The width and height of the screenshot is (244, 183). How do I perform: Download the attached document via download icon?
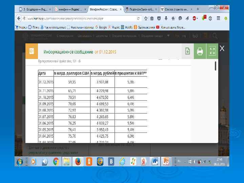tap(188, 51)
